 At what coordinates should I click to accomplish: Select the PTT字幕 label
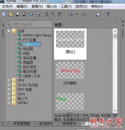point(29,40)
